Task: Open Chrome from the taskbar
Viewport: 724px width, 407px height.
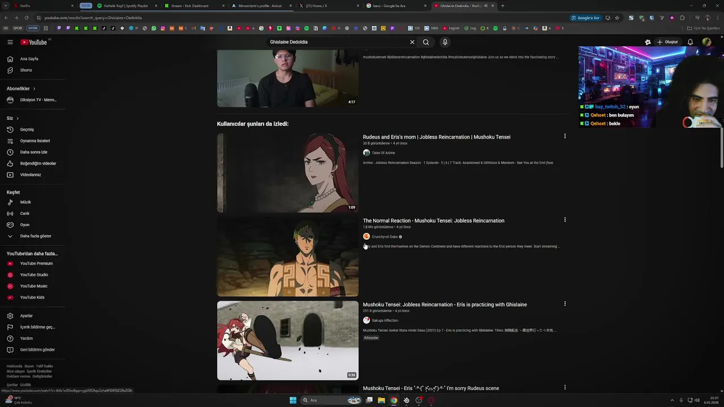Action: tap(394, 400)
